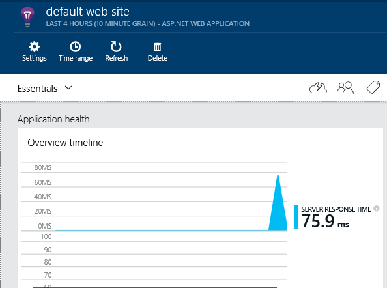
Task: Click the Time range clock icon
Action: click(x=76, y=46)
